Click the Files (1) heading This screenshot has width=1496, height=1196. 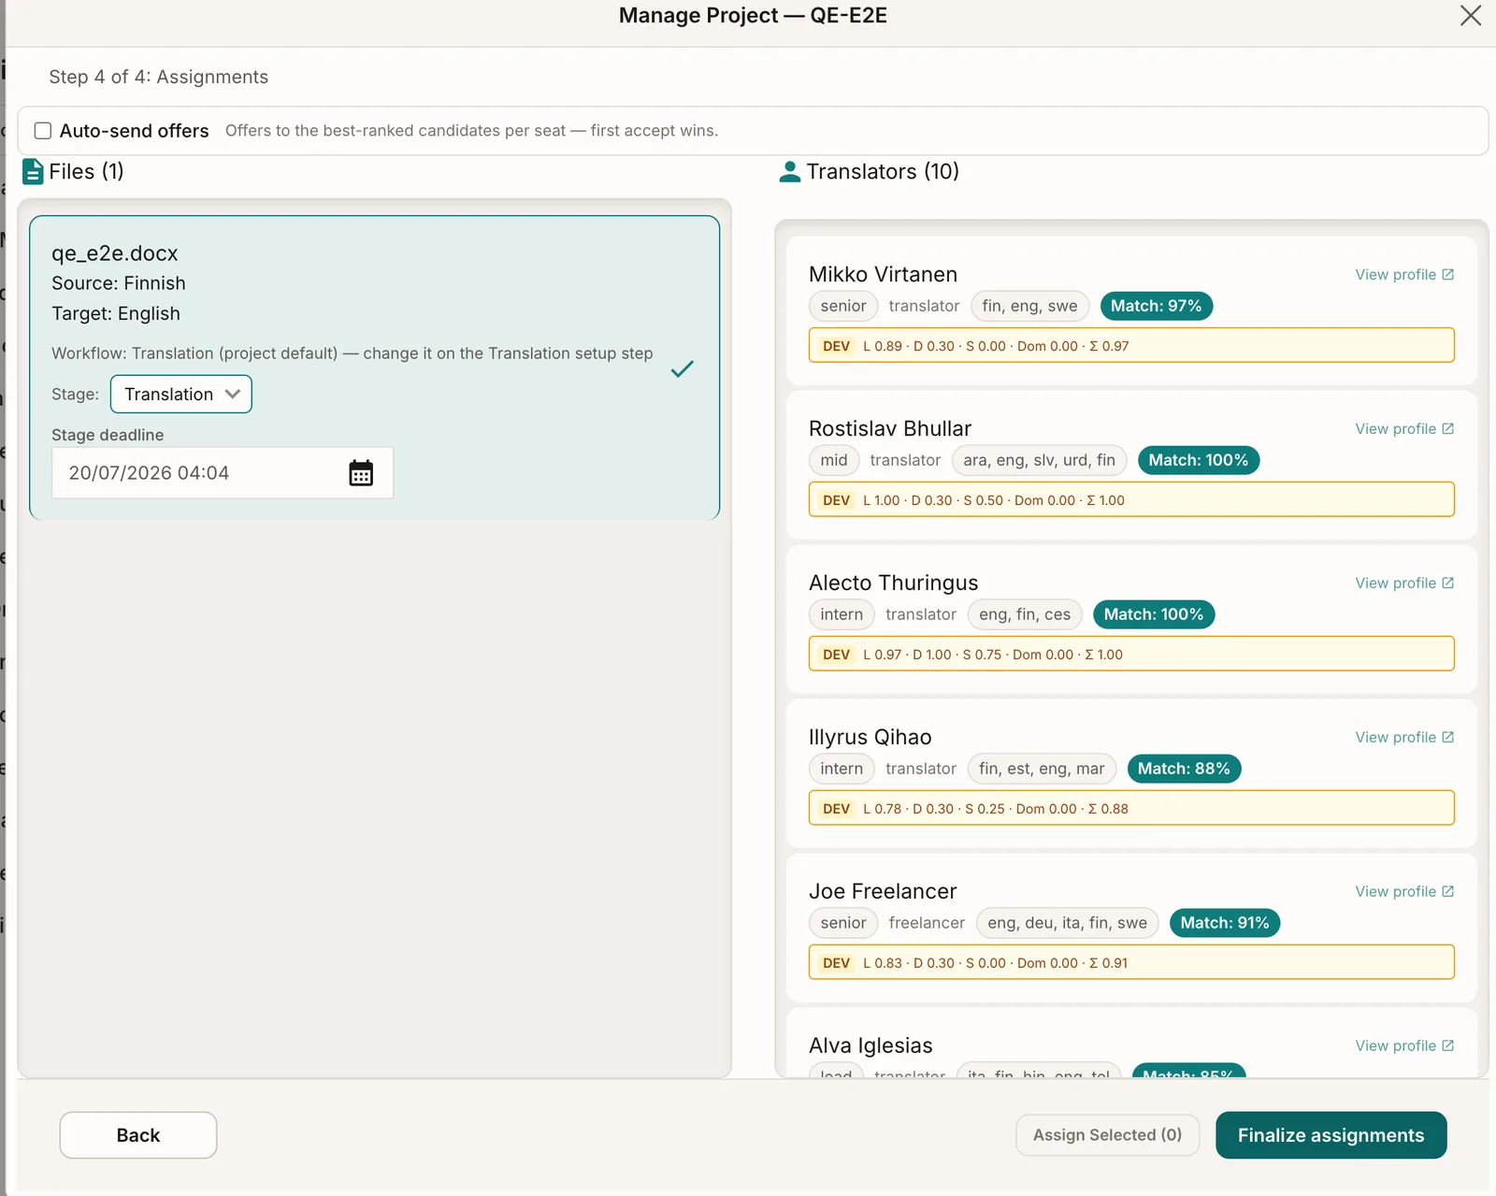(x=86, y=172)
